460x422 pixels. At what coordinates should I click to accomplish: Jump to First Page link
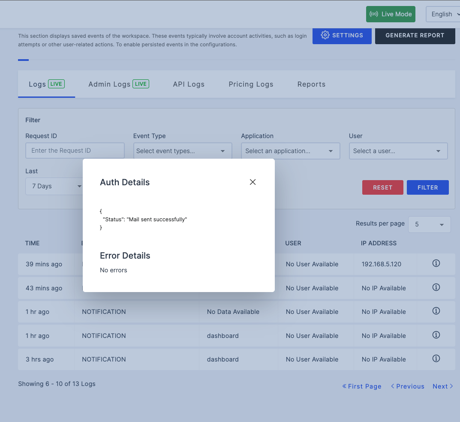[x=362, y=386]
